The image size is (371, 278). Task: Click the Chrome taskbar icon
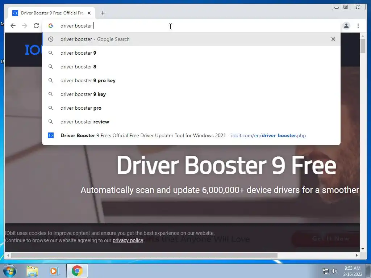click(77, 271)
